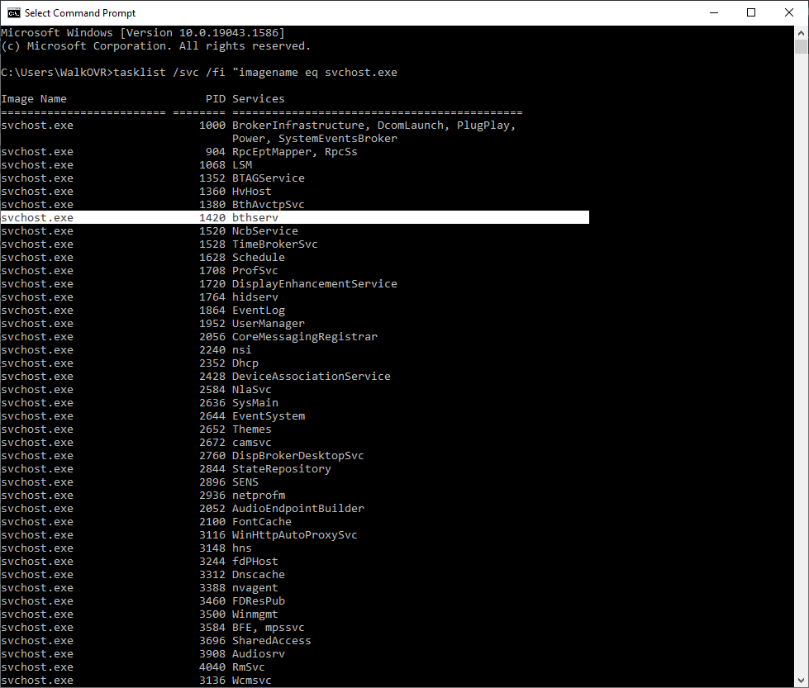Click the 'Image Name' column header text
Screen dimensions: 809x688
point(34,99)
